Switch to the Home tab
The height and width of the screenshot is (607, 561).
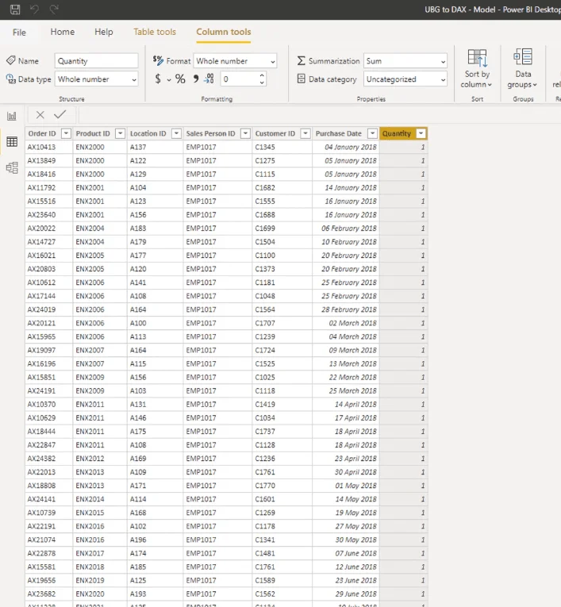pos(63,32)
